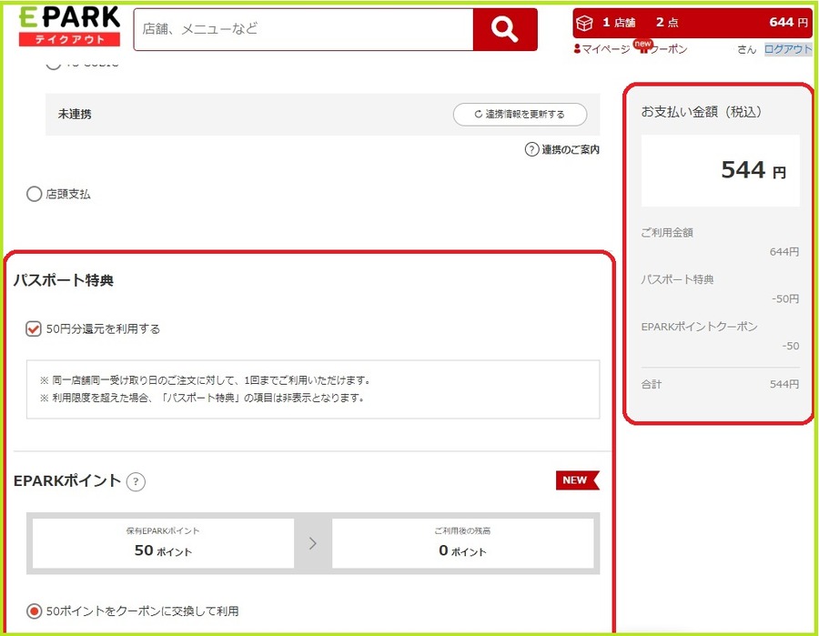Click the EPARKポイントクーポン label in summary

point(699,327)
